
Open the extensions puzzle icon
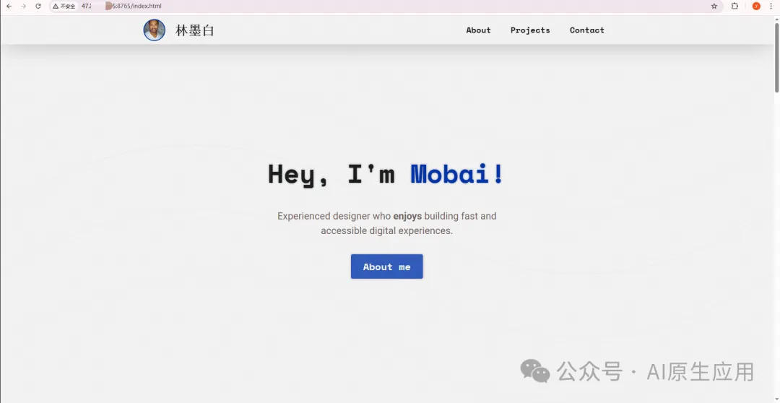coord(734,6)
